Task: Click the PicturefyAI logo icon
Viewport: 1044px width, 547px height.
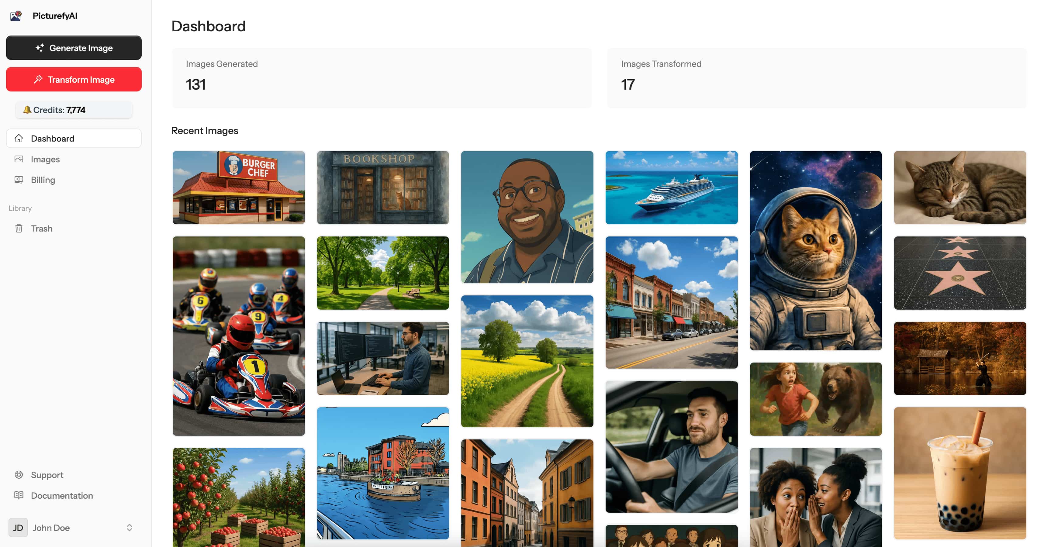Action: 16,15
